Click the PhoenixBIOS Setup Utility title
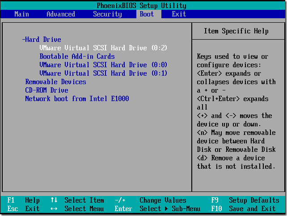Viewport: 287px width, 216px height. pyautogui.click(x=141, y=6)
